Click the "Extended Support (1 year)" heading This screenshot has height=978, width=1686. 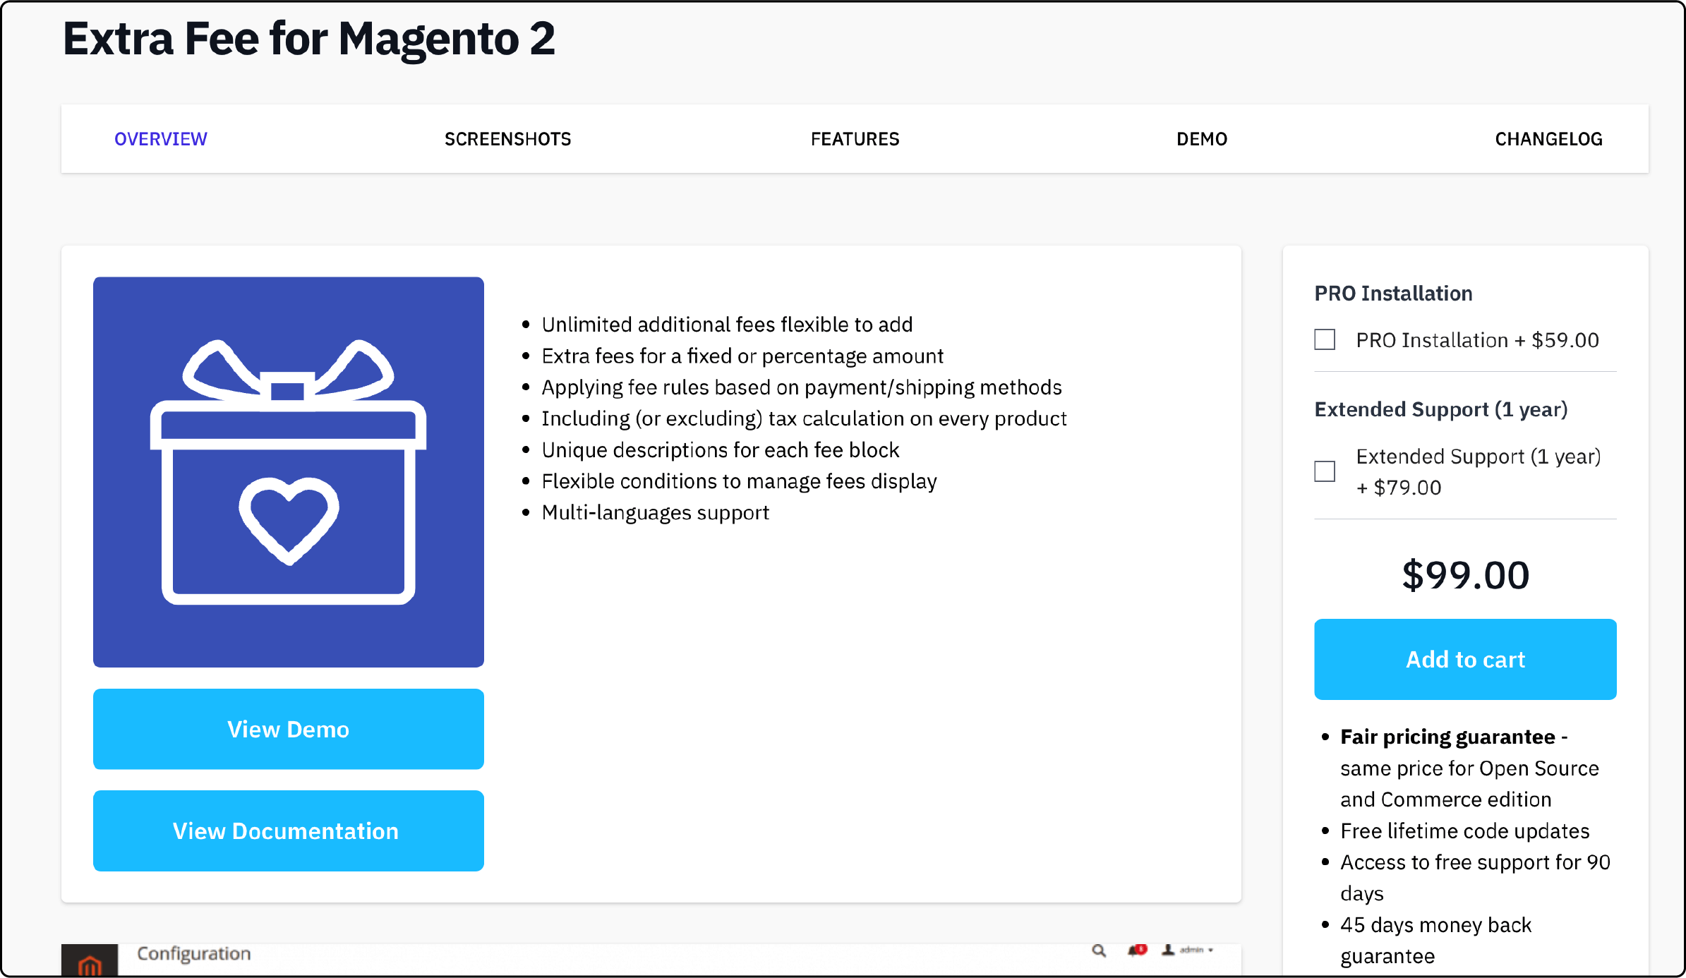point(1440,409)
